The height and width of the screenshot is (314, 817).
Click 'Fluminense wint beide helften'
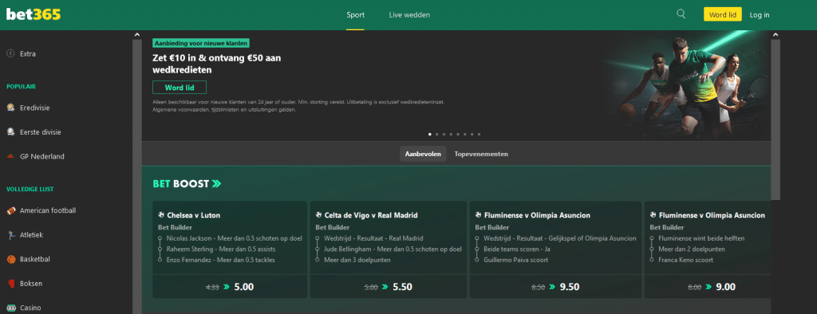[701, 238]
